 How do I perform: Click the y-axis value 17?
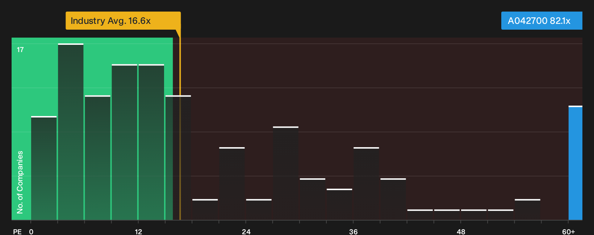point(20,50)
